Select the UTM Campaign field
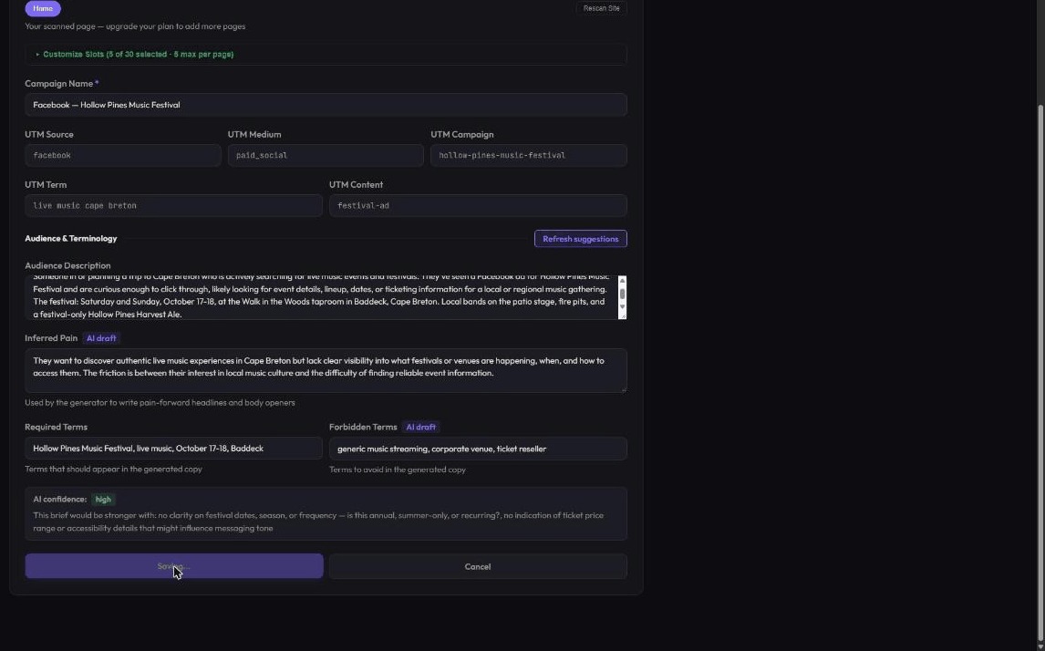 coord(529,155)
